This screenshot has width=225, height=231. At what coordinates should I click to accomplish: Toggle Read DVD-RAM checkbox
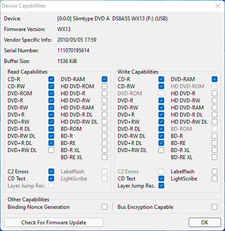pyautogui.click(x=104, y=79)
